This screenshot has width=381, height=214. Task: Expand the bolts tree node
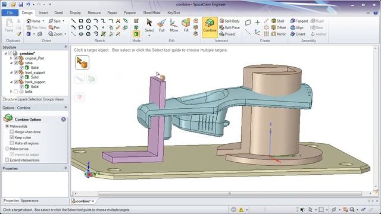pos(11,92)
